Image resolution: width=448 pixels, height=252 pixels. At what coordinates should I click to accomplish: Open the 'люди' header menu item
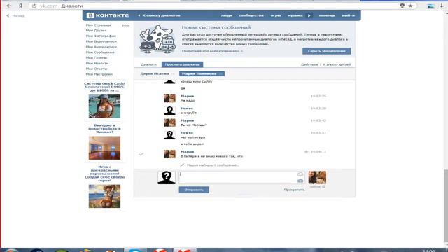pyautogui.click(x=227, y=15)
